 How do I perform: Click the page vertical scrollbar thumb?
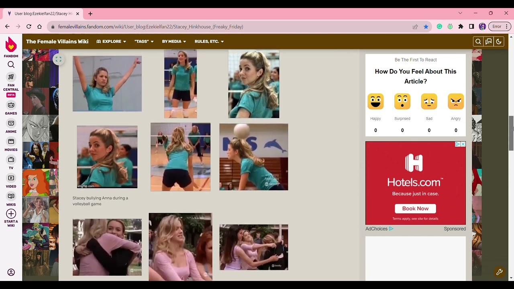tap(511, 133)
